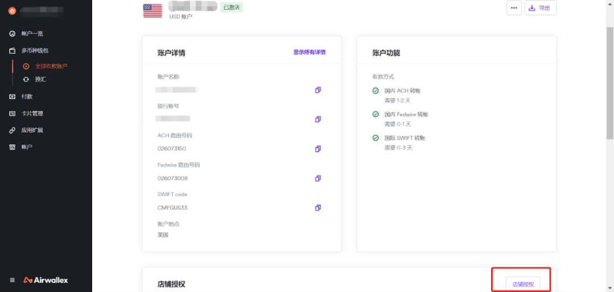This screenshot has height=292, width=614.
Task: Copy the SWIFT code CMFGUS33
Action: click(x=318, y=208)
